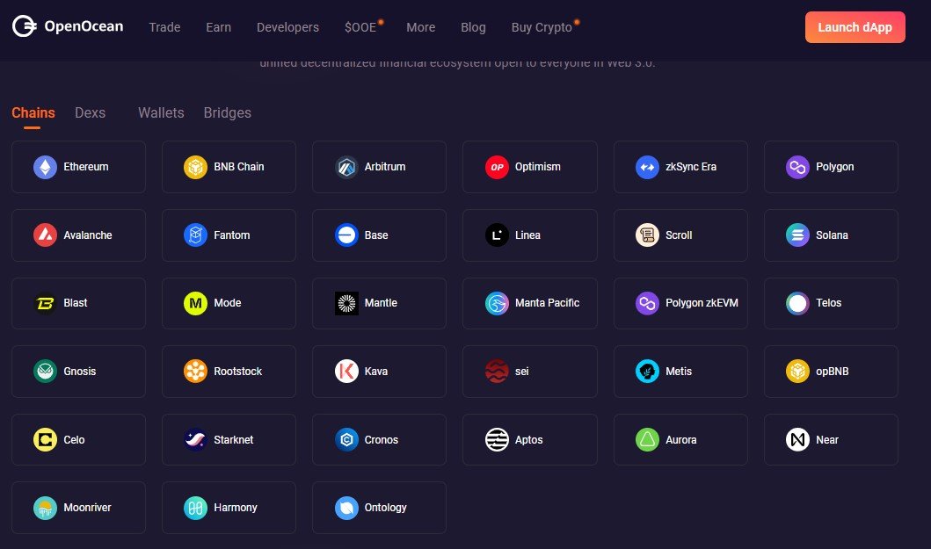
Task: Click the Ontology chain icon
Action: (346, 508)
